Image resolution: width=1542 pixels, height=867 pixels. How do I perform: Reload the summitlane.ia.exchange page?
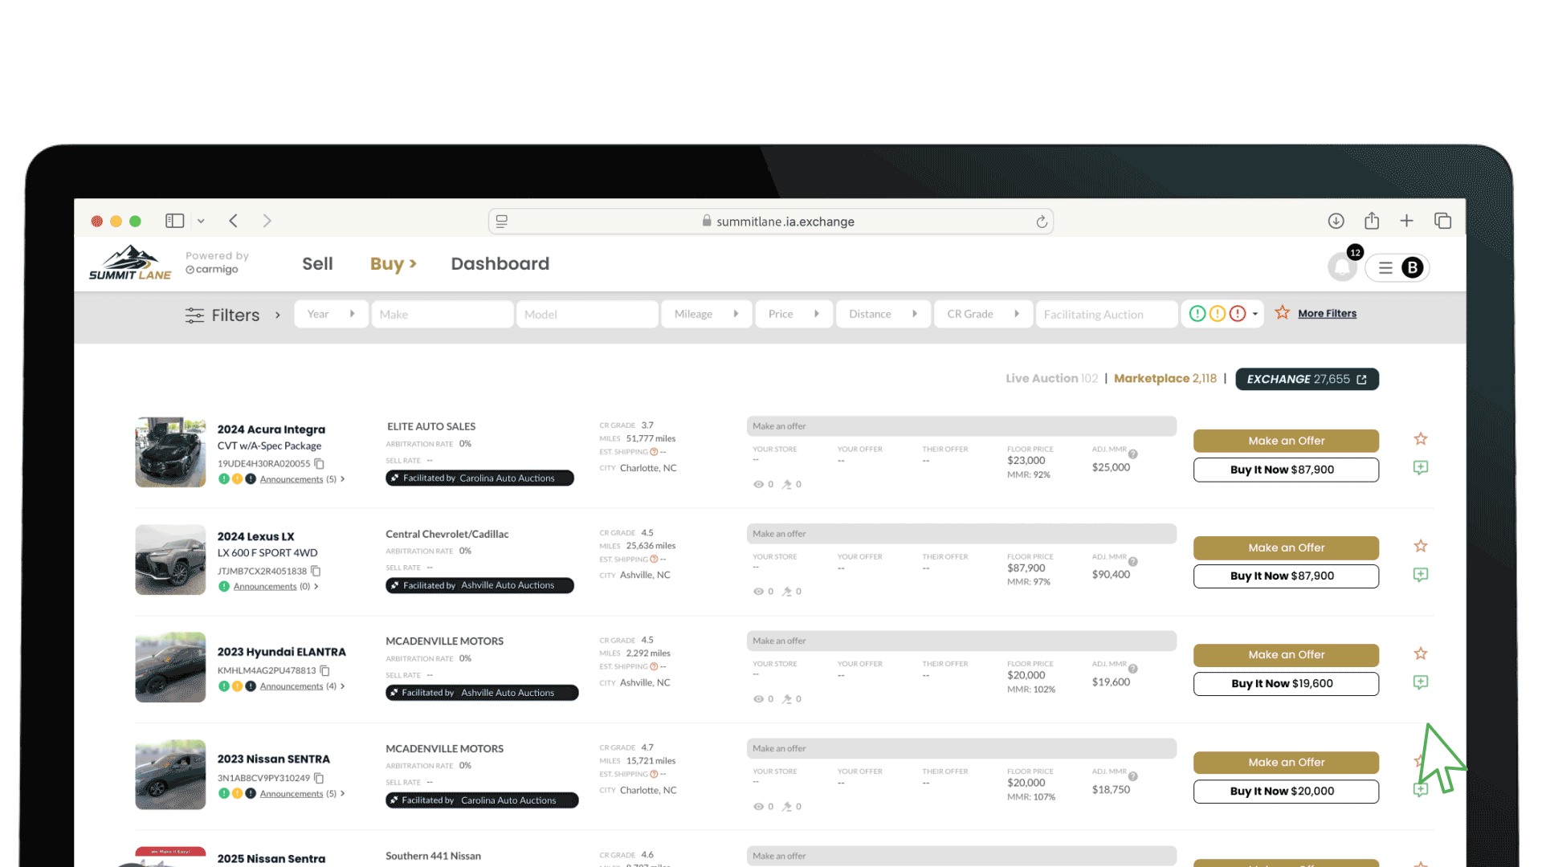point(1041,222)
